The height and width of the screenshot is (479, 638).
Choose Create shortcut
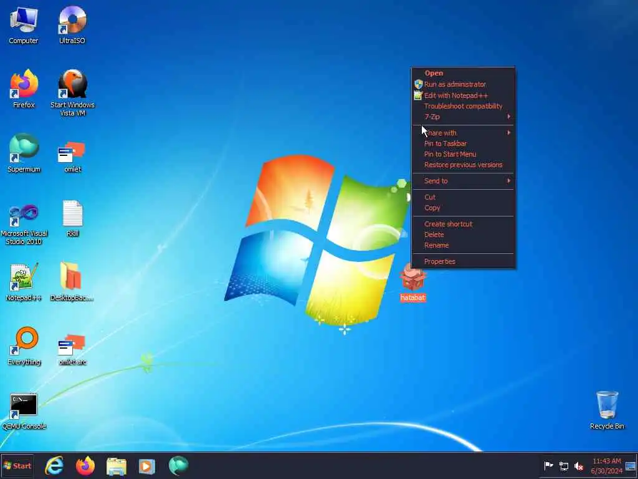coord(464,224)
